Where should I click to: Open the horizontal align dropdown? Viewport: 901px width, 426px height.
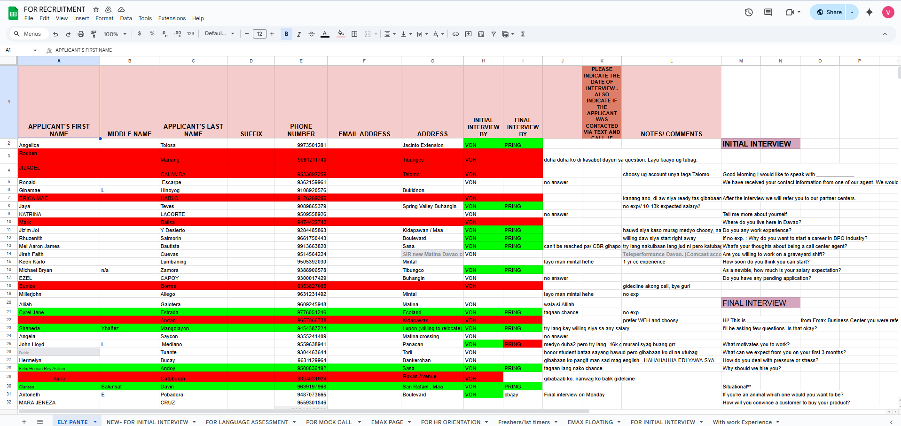pyautogui.click(x=390, y=34)
